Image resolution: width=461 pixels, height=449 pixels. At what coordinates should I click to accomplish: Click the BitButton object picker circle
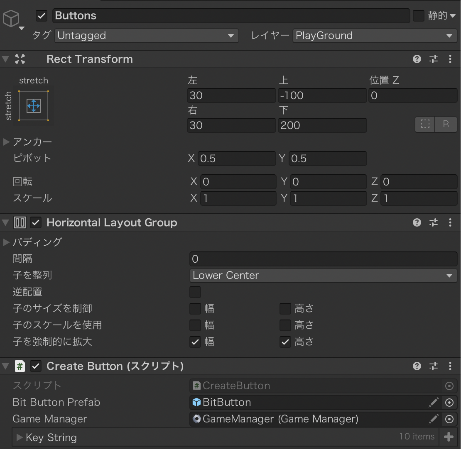click(x=449, y=403)
